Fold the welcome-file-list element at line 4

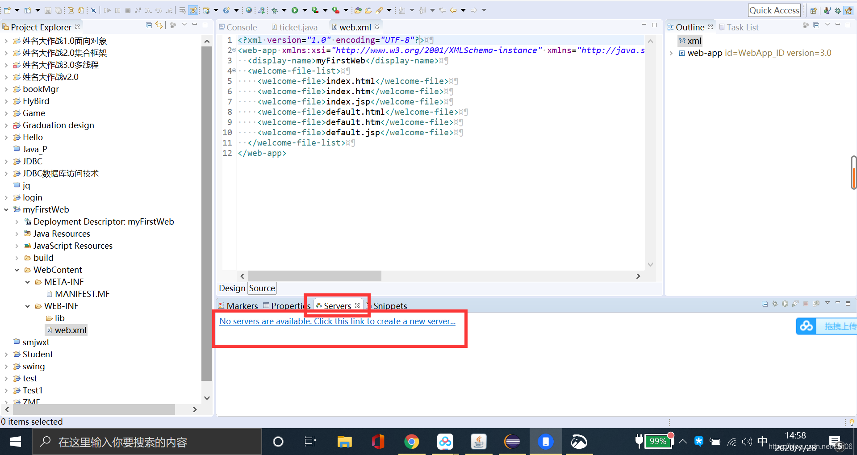click(x=234, y=71)
